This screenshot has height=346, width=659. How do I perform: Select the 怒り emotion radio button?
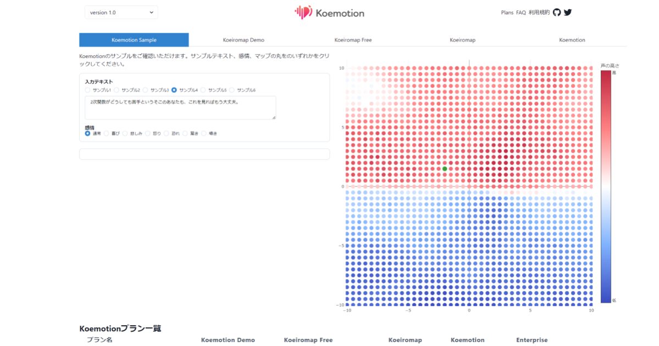147,133
